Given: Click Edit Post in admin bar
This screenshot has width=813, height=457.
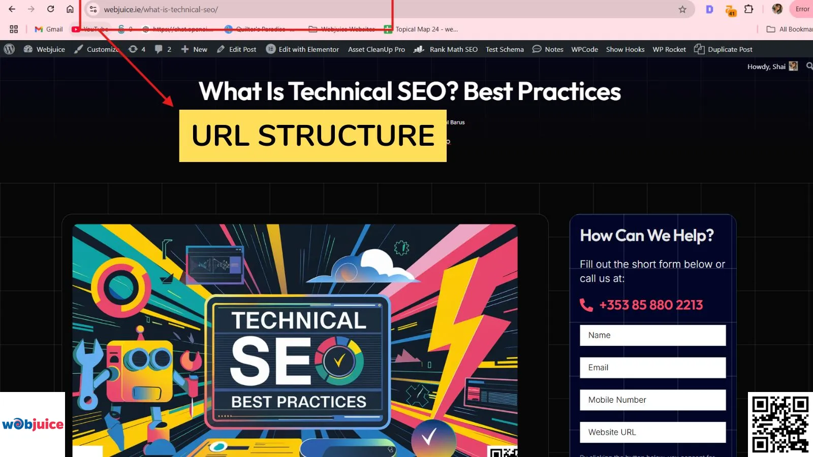Looking at the screenshot, I should click(237, 49).
